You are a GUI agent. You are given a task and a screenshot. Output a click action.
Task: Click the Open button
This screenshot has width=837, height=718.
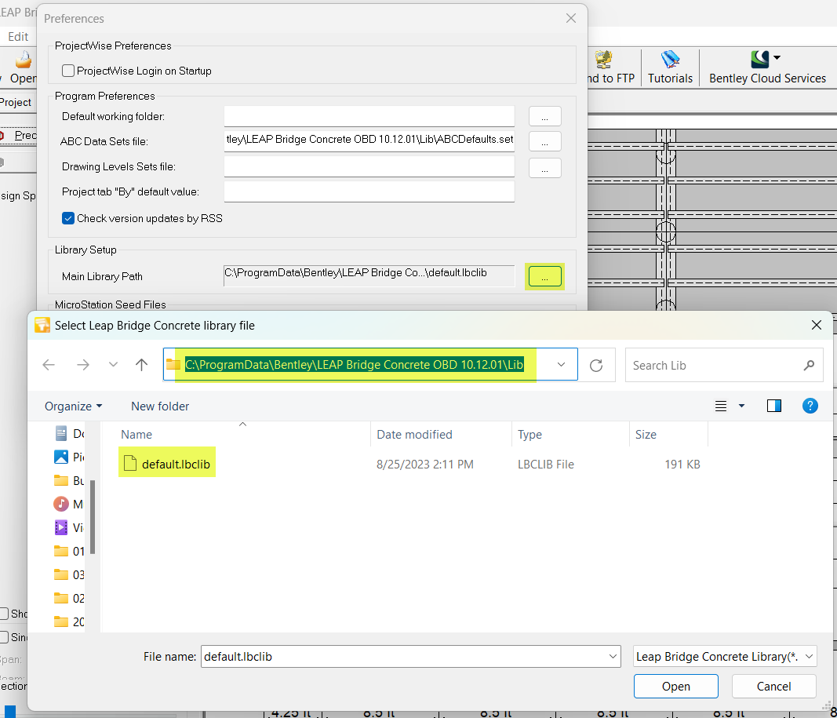click(x=675, y=686)
